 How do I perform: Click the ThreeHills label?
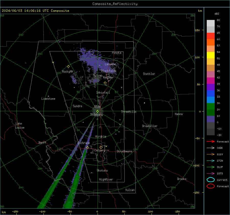(x=129, y=112)
